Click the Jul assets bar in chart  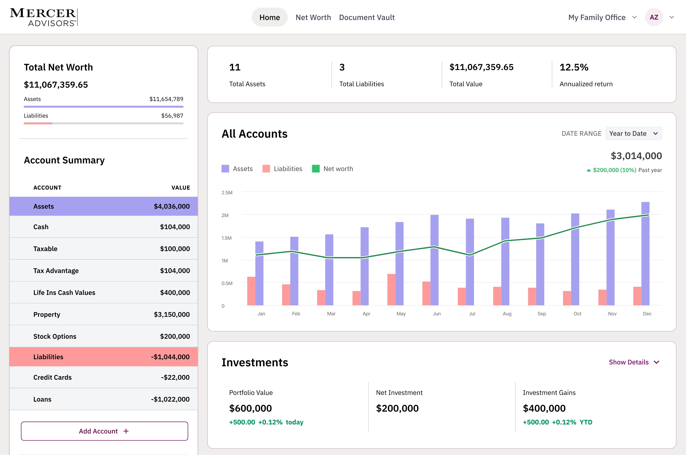click(x=470, y=262)
